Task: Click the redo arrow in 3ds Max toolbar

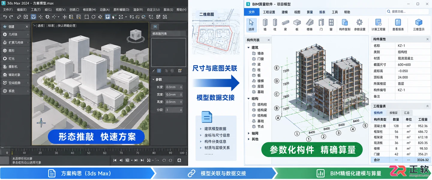Action: (11, 17)
